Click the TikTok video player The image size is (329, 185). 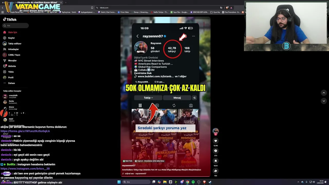click(166, 97)
